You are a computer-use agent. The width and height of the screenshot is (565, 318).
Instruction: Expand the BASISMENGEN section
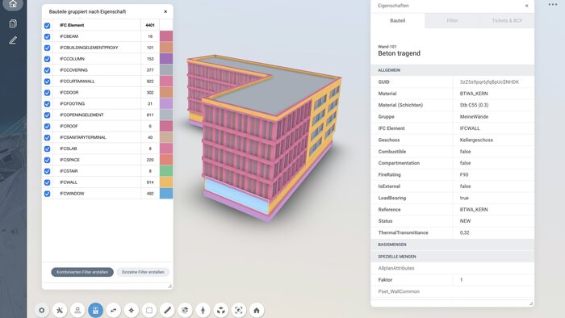(452, 245)
